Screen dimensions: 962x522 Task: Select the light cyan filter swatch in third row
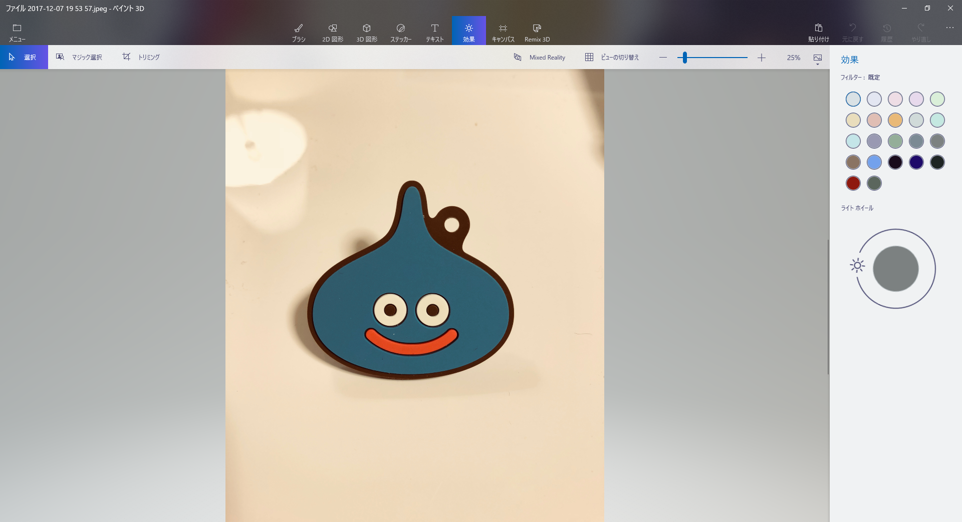coord(853,141)
